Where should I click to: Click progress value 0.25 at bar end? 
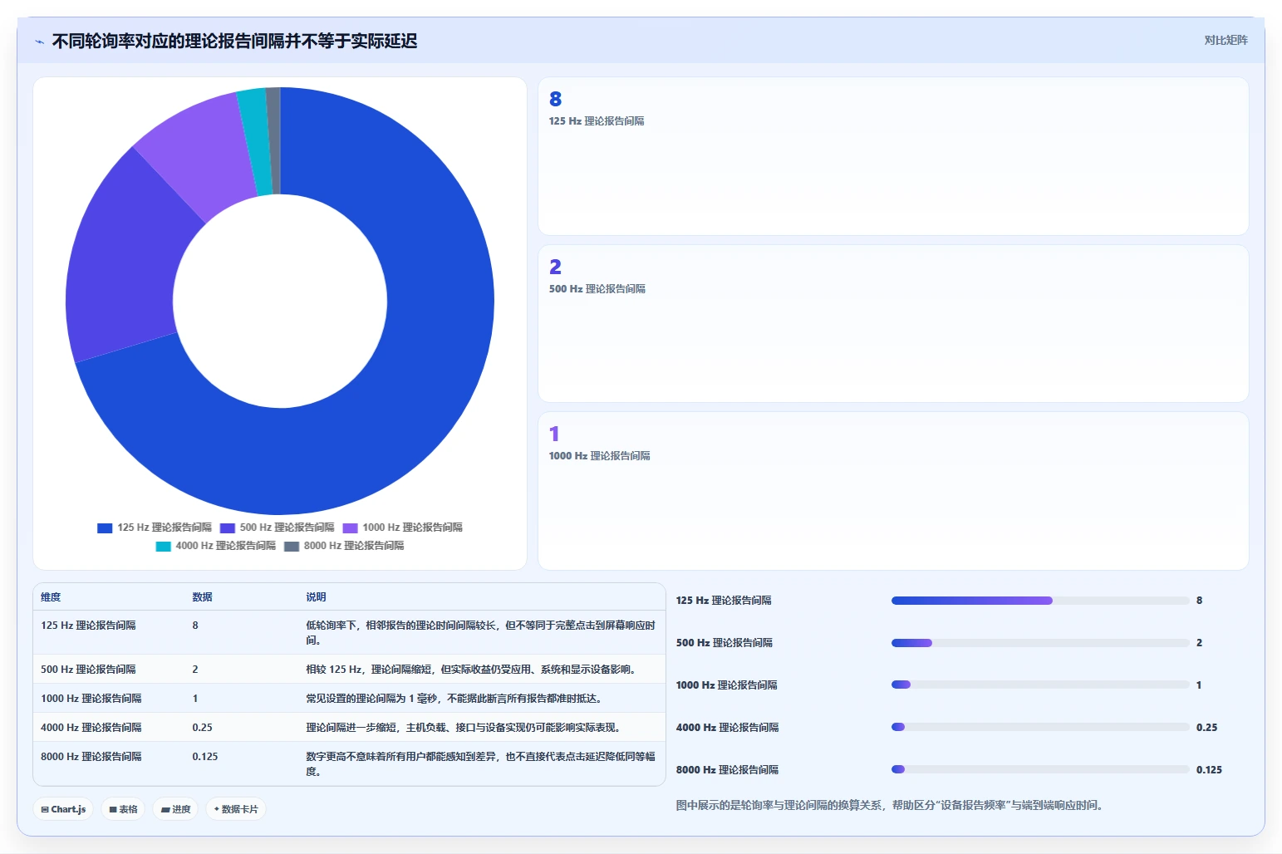pyautogui.click(x=1206, y=728)
